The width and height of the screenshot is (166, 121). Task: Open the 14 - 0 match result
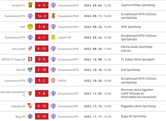click(x=42, y=16)
